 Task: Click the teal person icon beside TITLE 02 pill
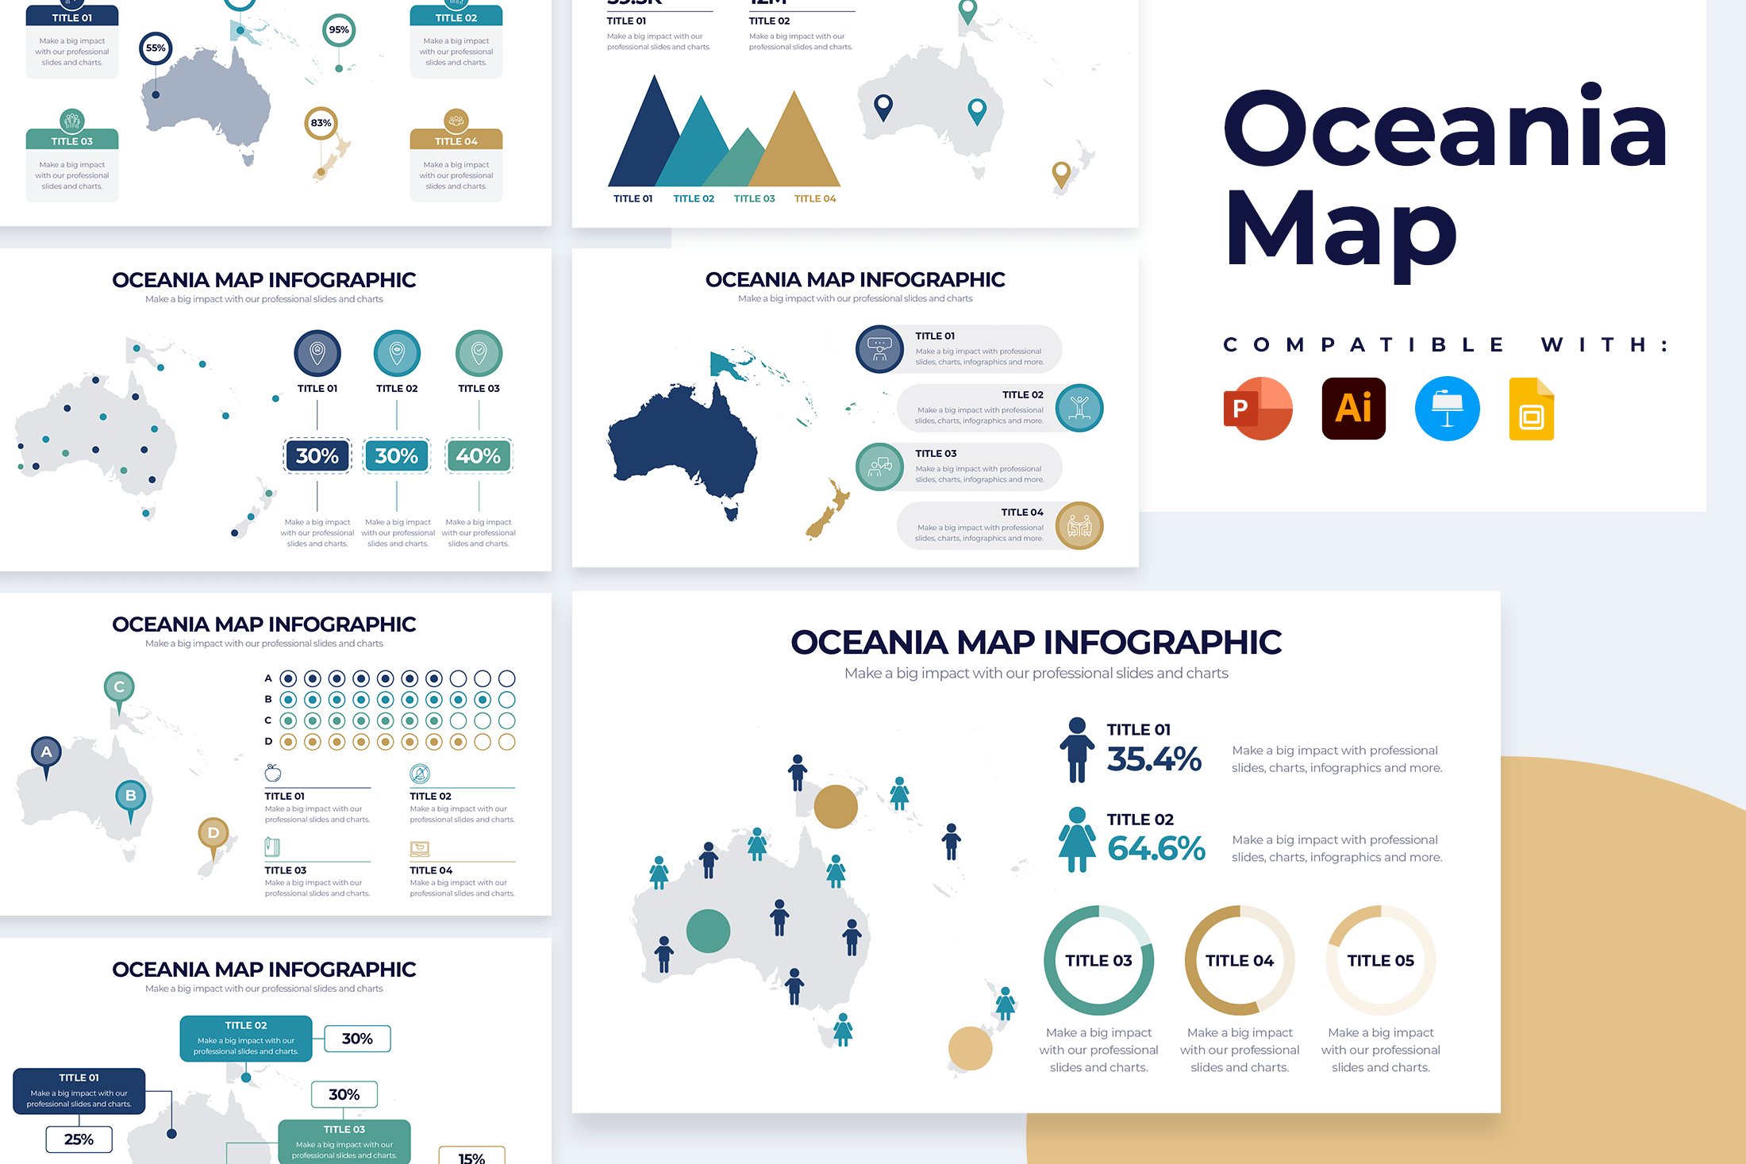click(1079, 408)
